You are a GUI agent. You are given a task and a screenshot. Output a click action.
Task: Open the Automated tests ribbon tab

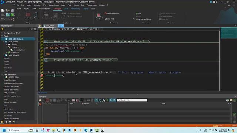click(x=44, y=9)
